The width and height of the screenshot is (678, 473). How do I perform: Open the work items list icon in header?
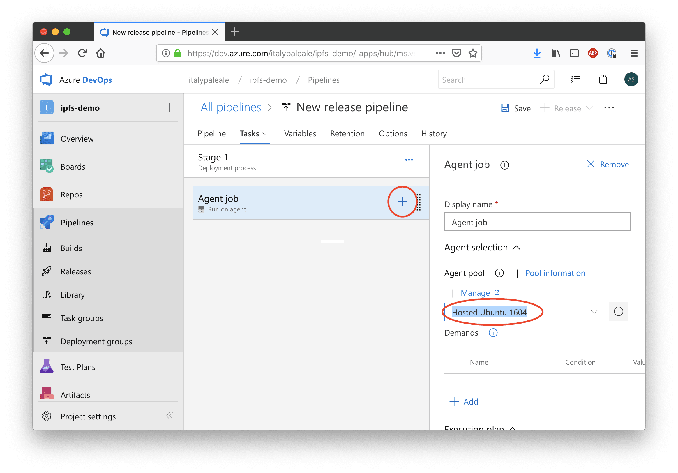click(x=575, y=80)
